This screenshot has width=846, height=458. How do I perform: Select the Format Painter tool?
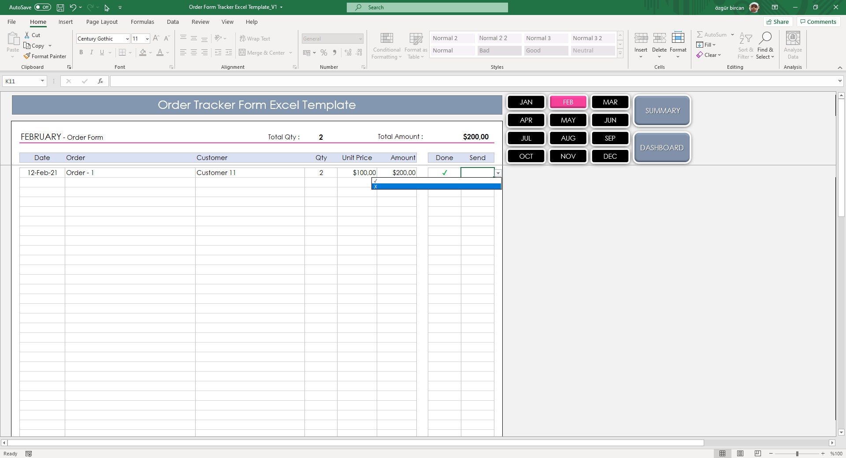coord(45,56)
